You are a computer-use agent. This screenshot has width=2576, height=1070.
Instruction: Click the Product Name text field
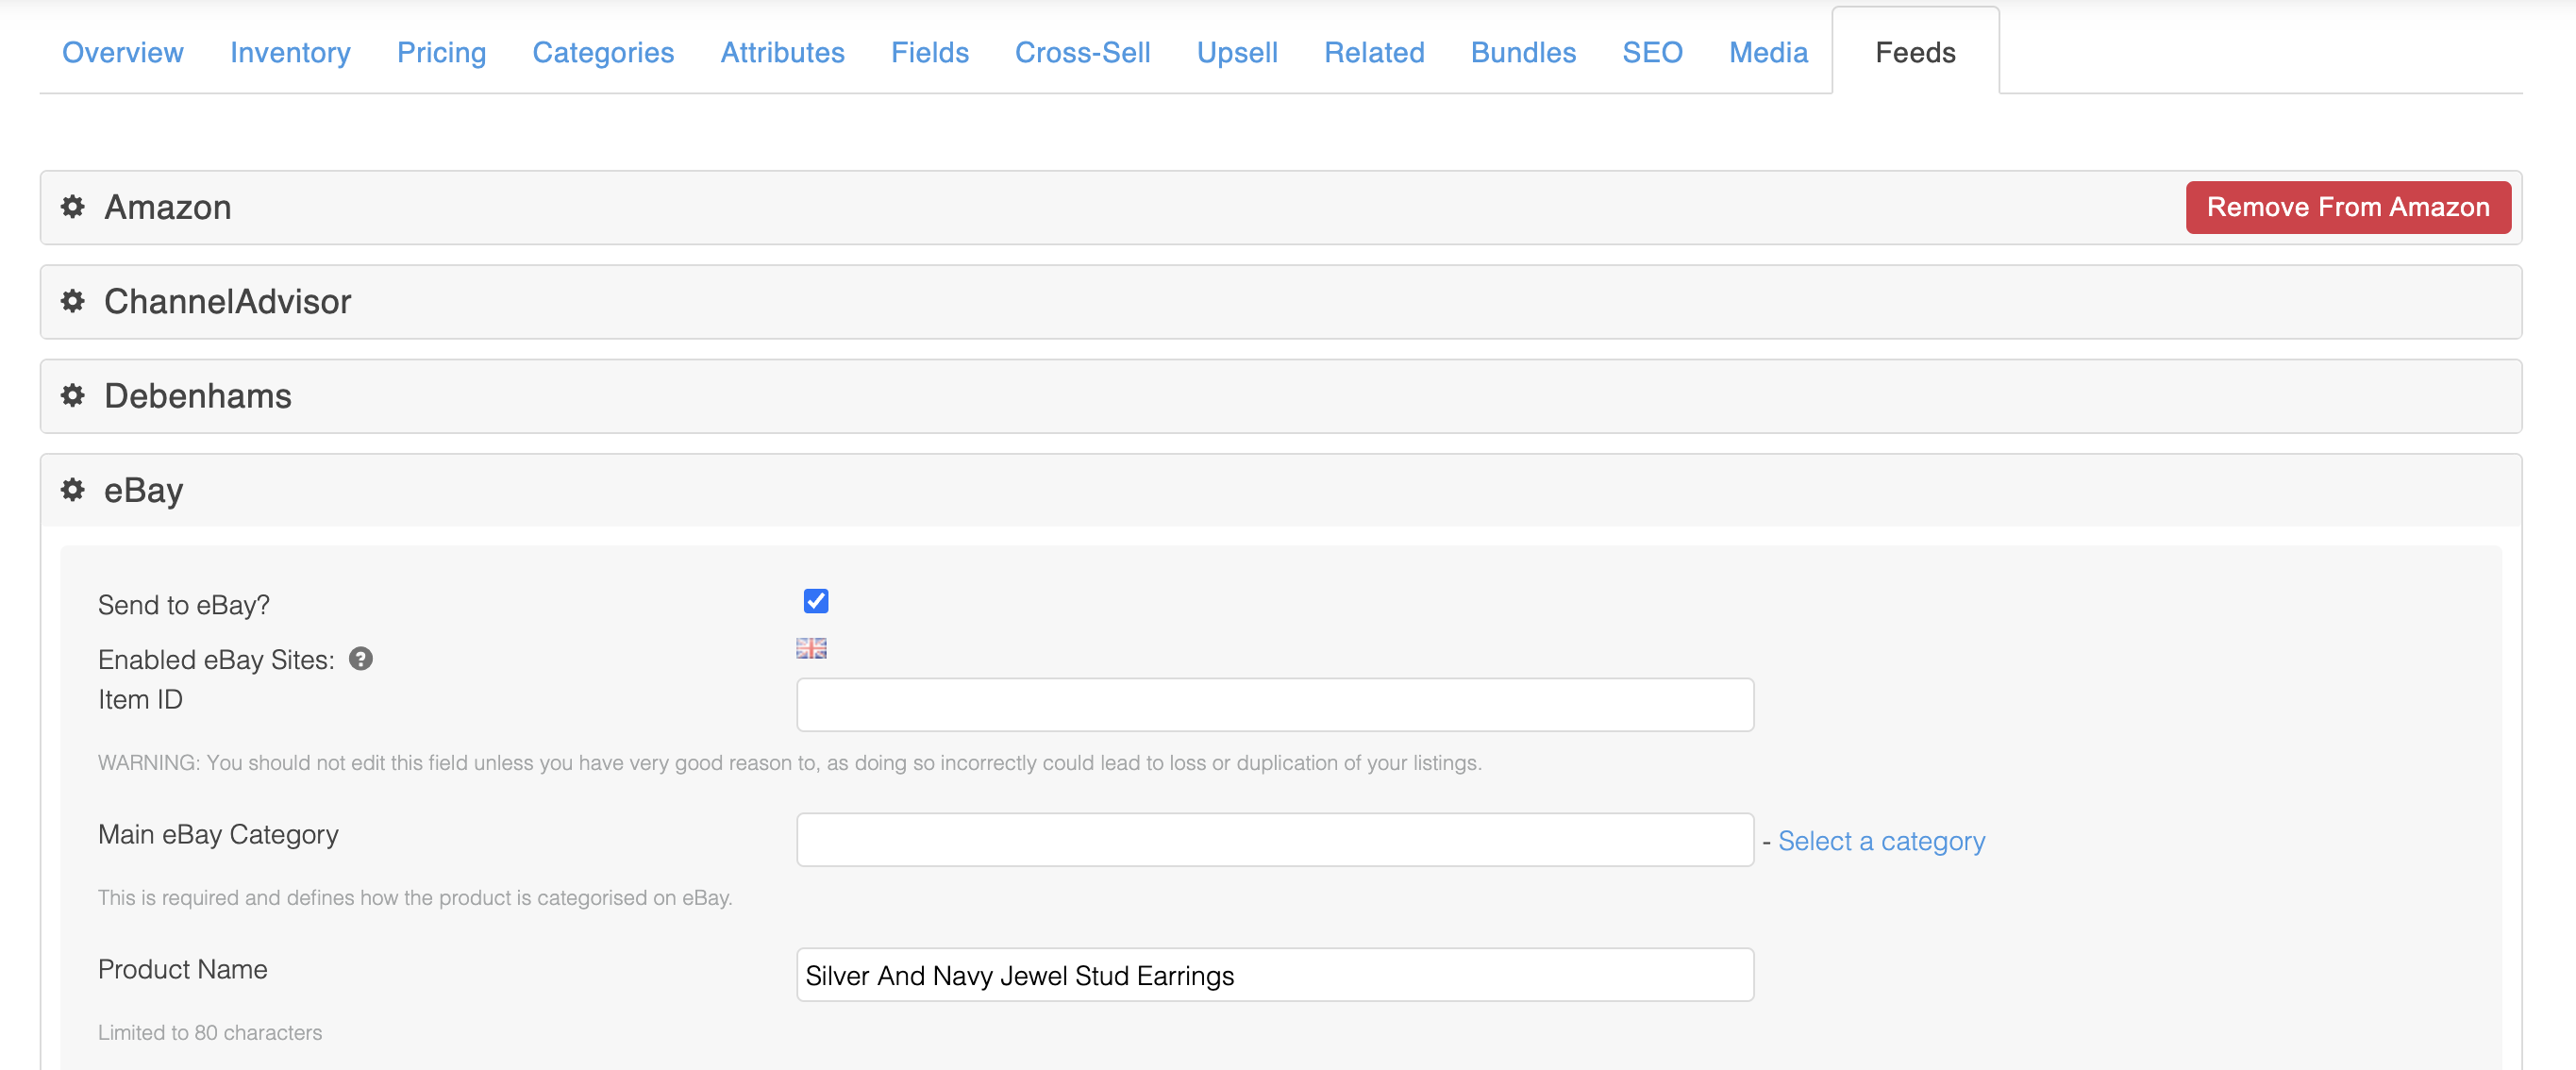[x=1274, y=975]
